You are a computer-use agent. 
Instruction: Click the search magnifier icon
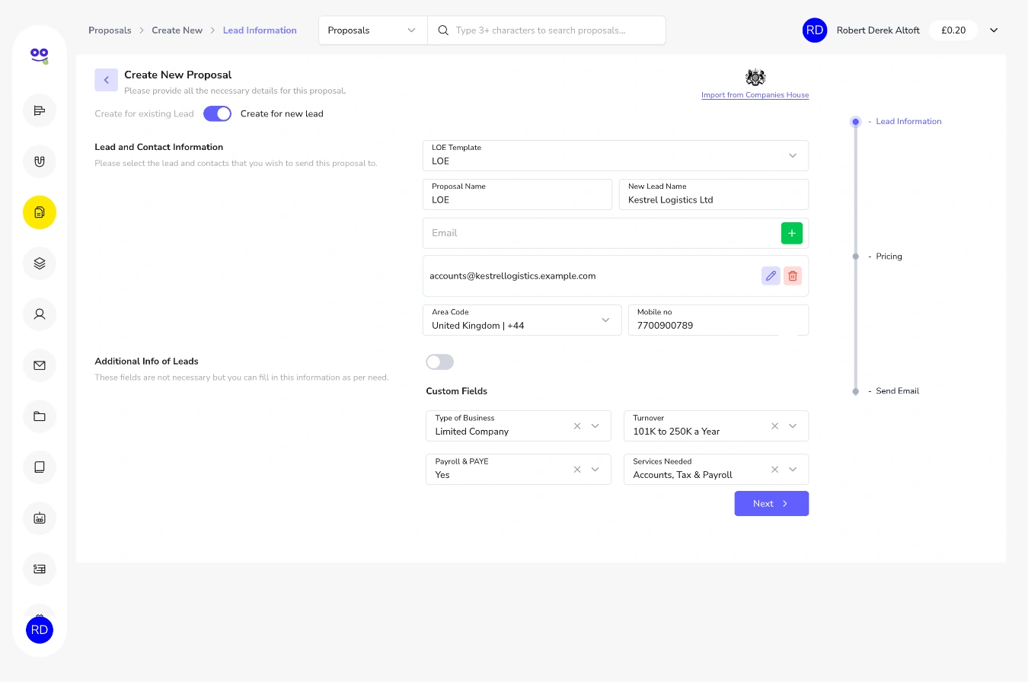click(x=443, y=30)
